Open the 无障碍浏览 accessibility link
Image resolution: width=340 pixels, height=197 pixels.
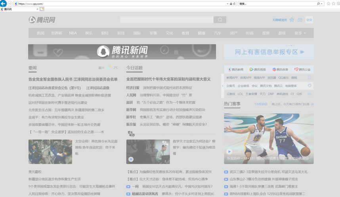coord(279,20)
